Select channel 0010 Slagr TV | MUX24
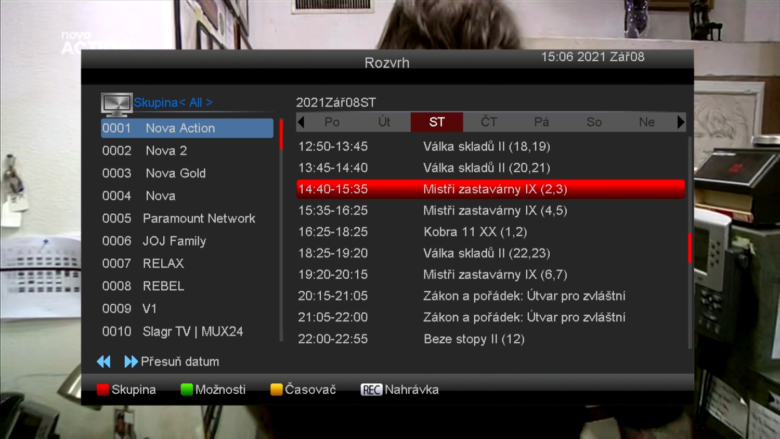Viewport: 780px width, 439px height. point(187,332)
